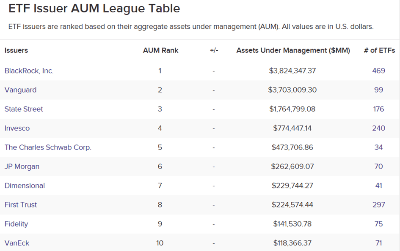
Task: Sort by the Issuers column header
Action: point(16,50)
